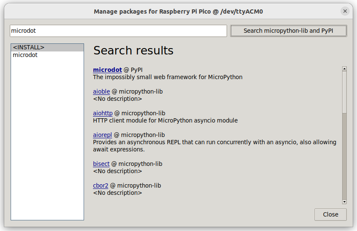Viewport: 357px width, 231px height.
Task: Select microdot in the installed packages list
Action: (x=47, y=55)
